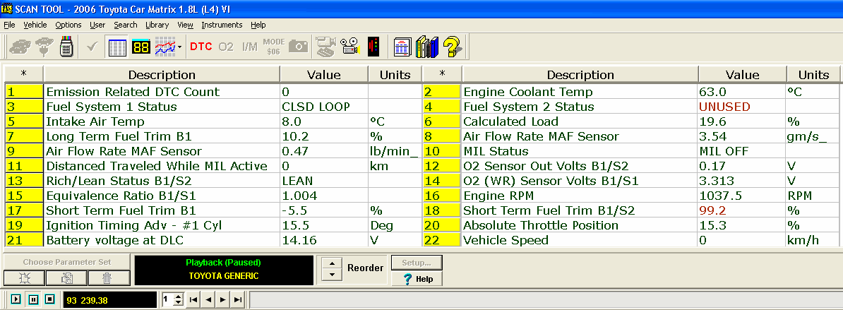Open the View menu
The height and width of the screenshot is (310, 843).
(185, 25)
